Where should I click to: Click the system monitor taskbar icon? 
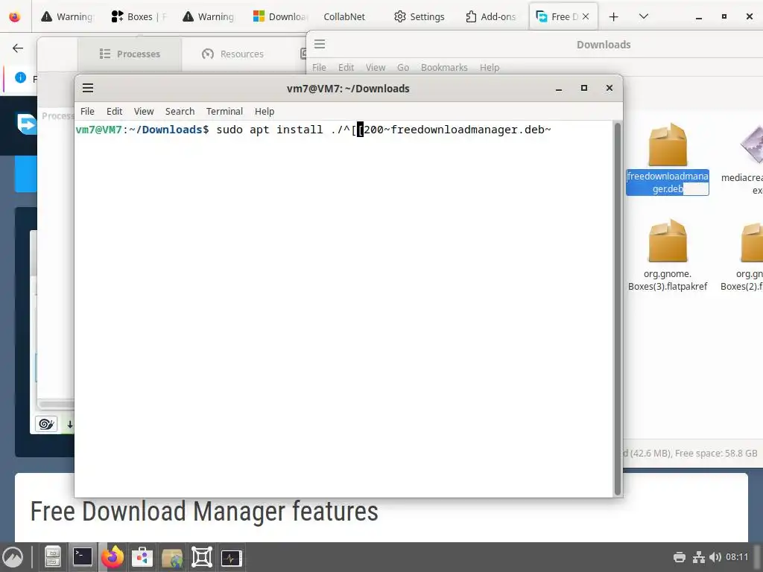231,557
